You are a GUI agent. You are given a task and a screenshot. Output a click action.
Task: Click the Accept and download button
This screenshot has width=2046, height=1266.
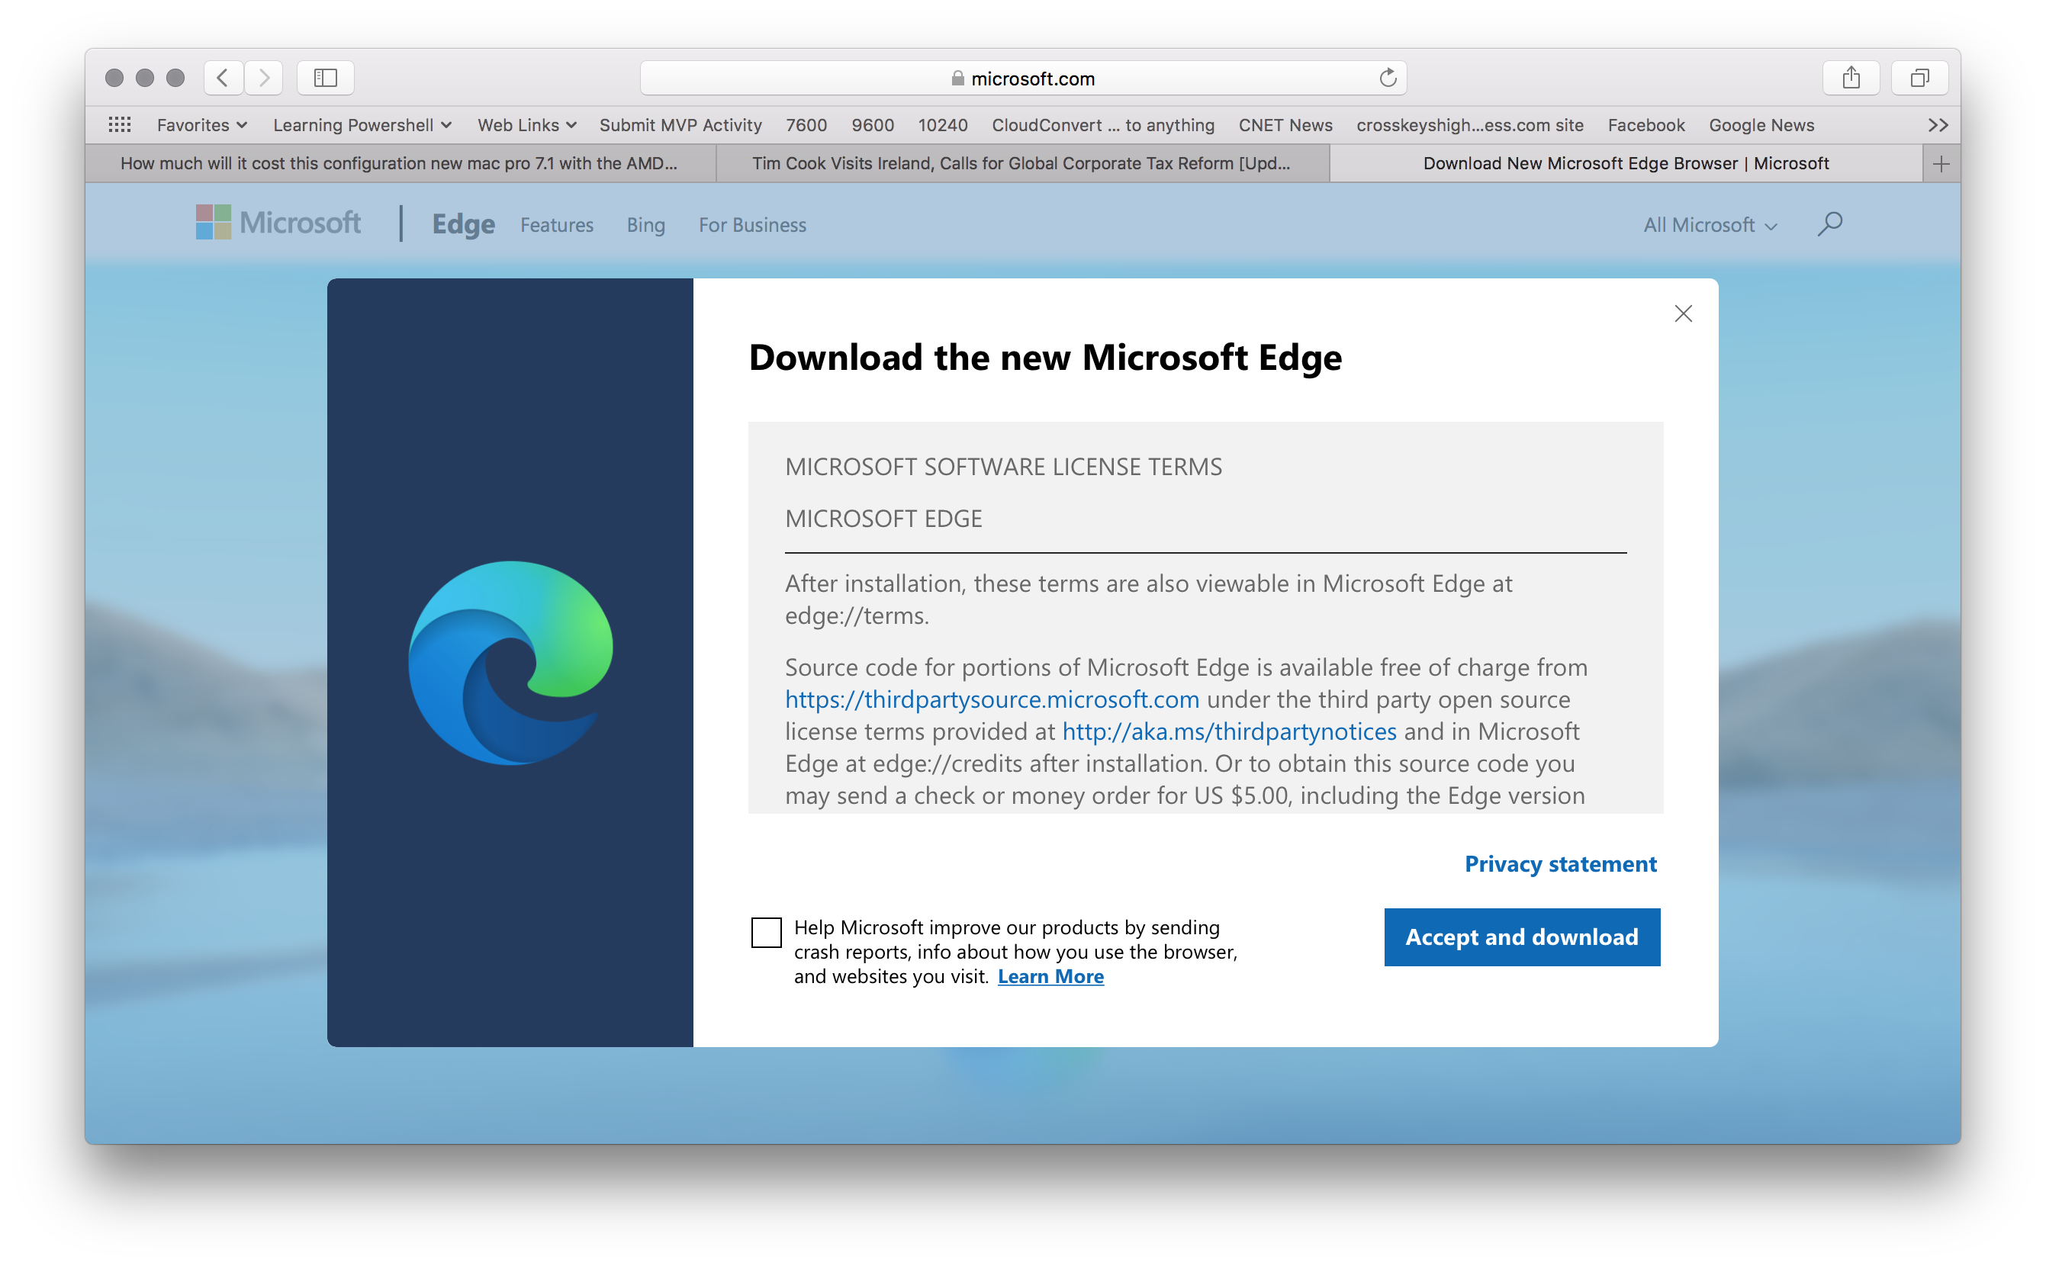click(1521, 936)
